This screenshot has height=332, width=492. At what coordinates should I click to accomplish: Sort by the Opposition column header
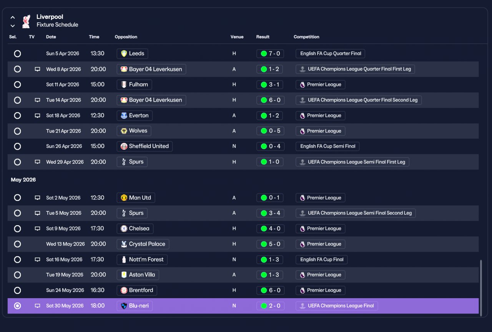(126, 37)
